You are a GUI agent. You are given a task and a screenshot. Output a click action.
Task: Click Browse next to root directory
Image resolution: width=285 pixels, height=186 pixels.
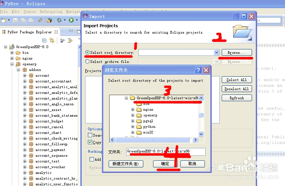(x=237, y=52)
